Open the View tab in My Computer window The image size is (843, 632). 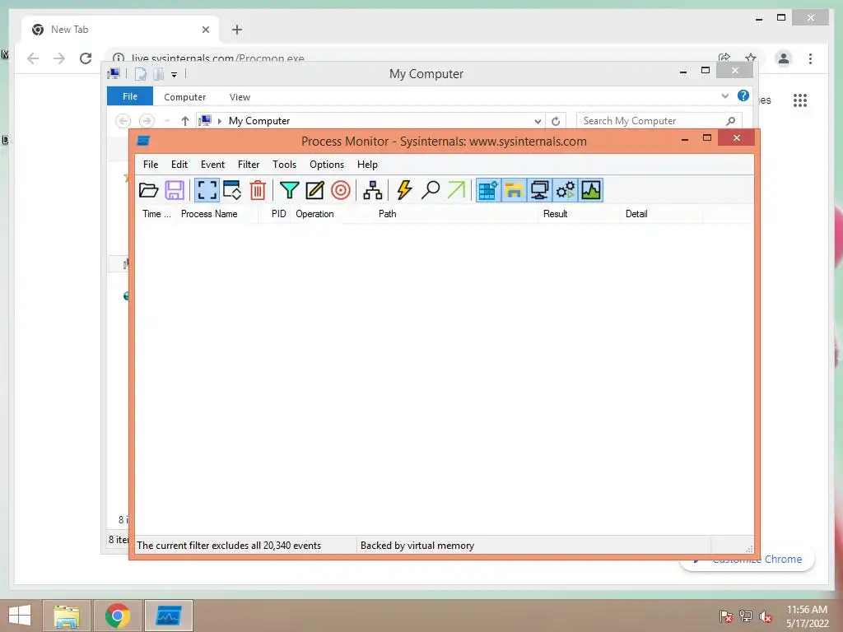240,97
